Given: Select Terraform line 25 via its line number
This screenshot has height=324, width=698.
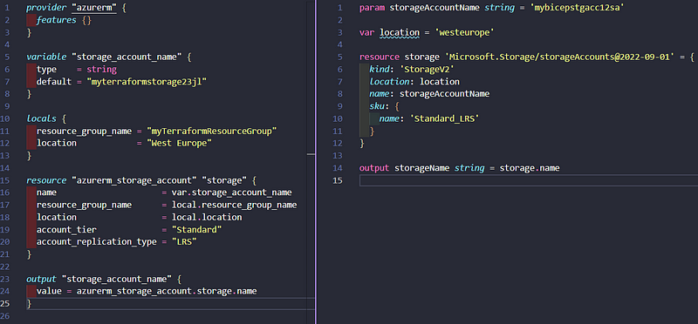Looking at the screenshot, I should (x=6, y=304).
